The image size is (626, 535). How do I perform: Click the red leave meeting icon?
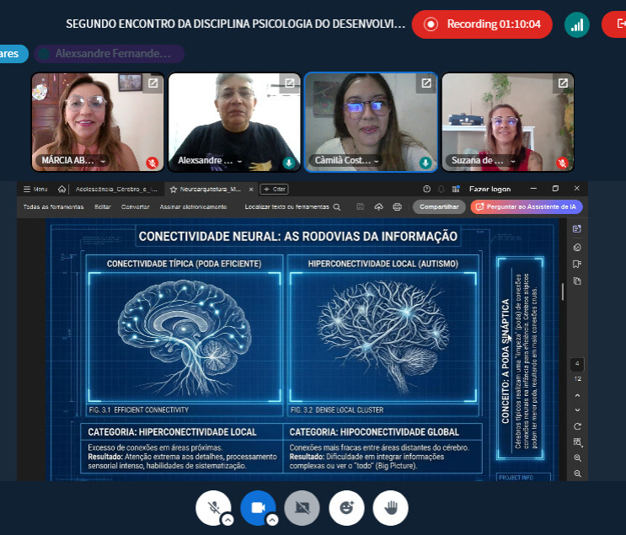[615, 24]
